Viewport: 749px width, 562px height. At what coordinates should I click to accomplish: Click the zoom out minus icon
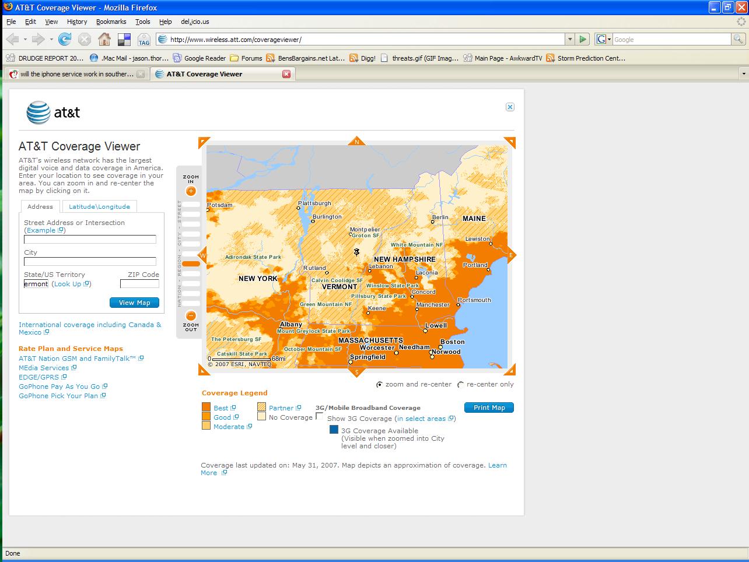[x=191, y=316]
